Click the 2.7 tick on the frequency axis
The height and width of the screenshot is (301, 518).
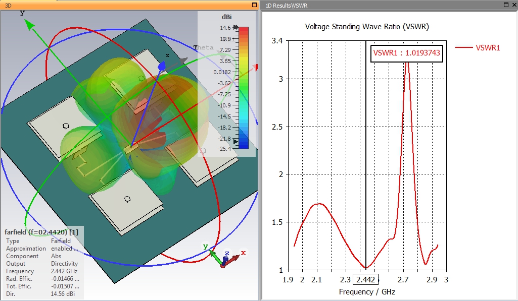pos(403,280)
